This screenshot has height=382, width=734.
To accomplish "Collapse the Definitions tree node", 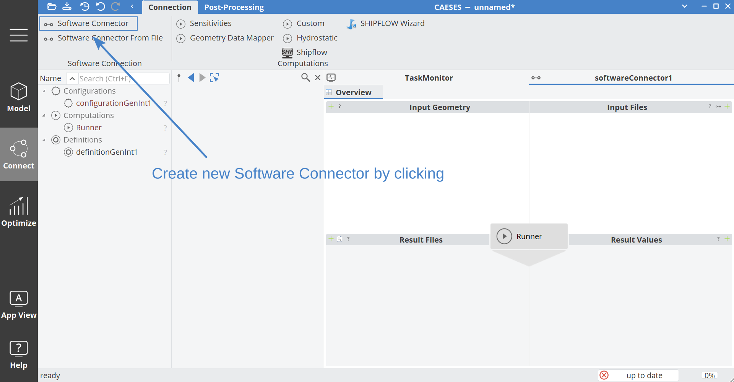I will (44, 140).
